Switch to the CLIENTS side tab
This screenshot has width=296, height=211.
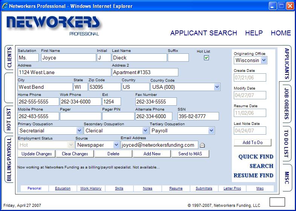click(9, 58)
